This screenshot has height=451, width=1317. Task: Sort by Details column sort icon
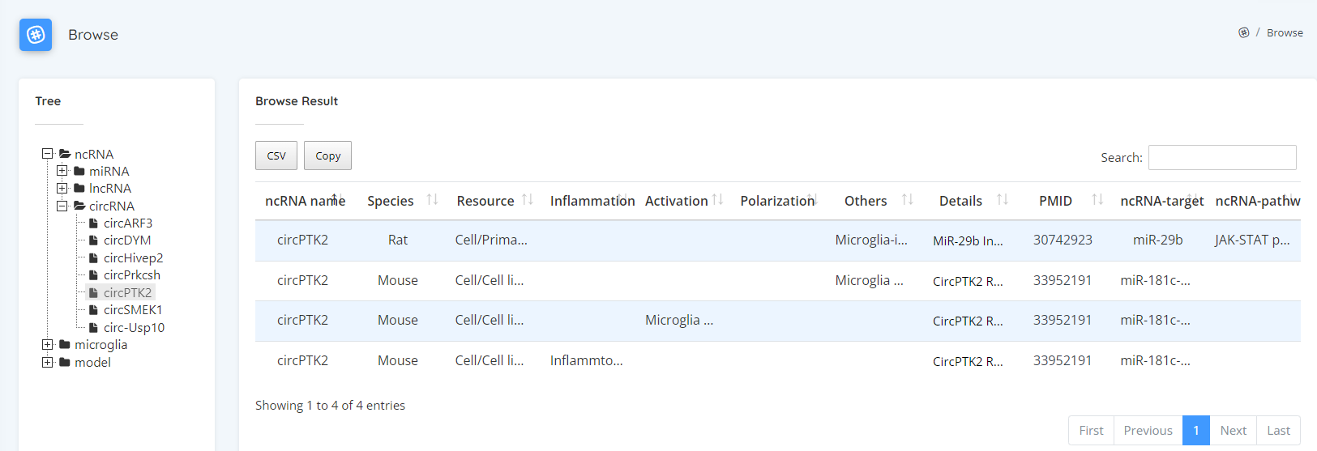pyautogui.click(x=1003, y=200)
